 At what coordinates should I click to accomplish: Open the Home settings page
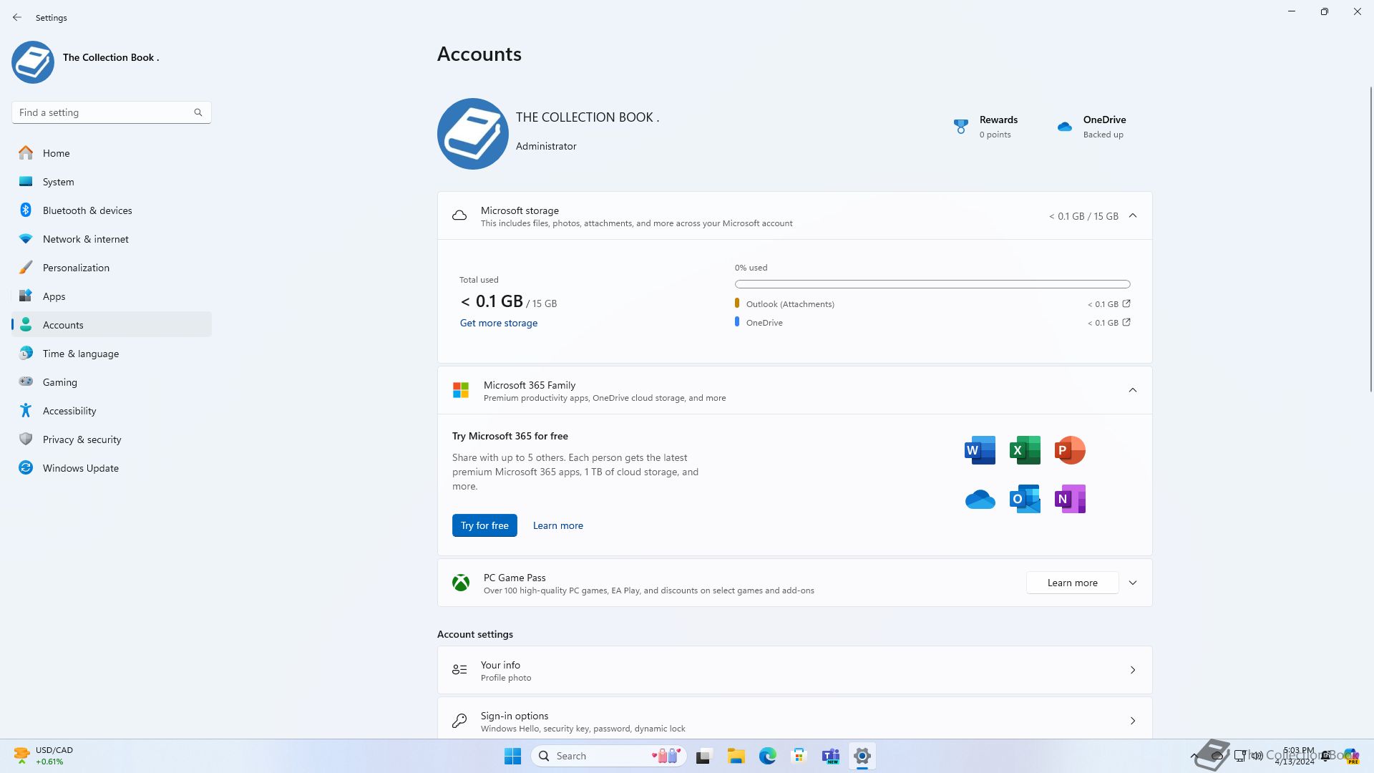pyautogui.click(x=112, y=153)
